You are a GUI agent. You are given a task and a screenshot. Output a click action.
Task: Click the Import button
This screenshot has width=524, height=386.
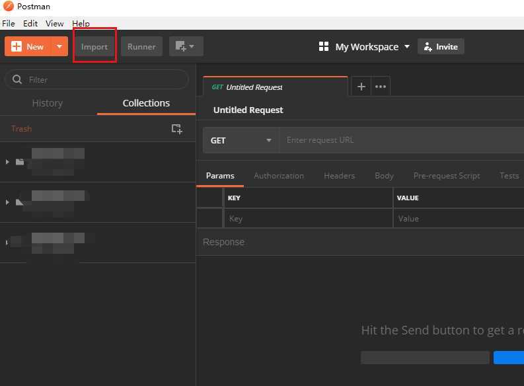click(94, 46)
